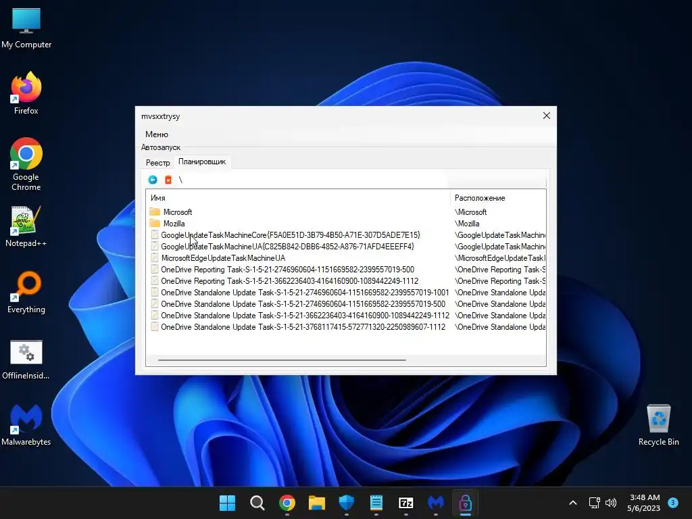Open the Меню menu
The width and height of the screenshot is (692, 519).
click(157, 134)
